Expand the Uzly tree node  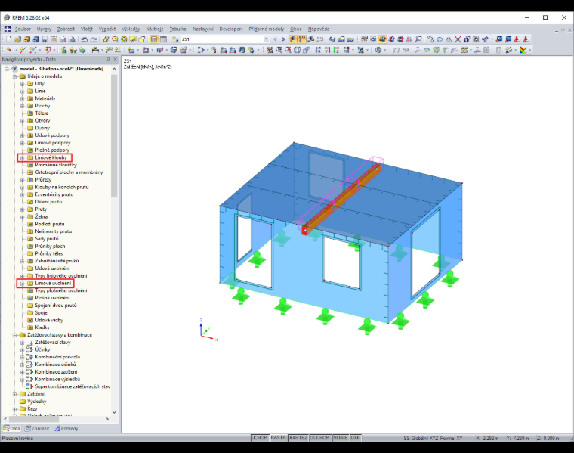(x=22, y=84)
